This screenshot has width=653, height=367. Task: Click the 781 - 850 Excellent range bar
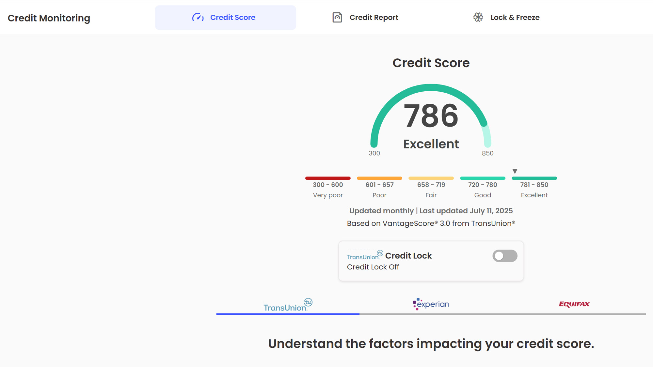coord(534,178)
